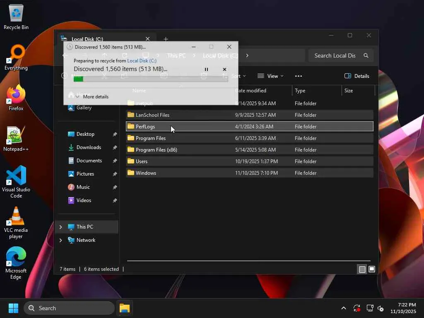Open clock showing 7:22 PM

(x=403, y=308)
